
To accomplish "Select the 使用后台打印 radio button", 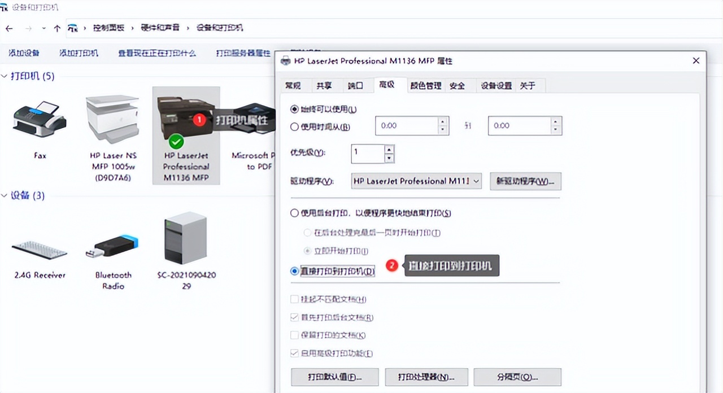I will pyautogui.click(x=294, y=213).
